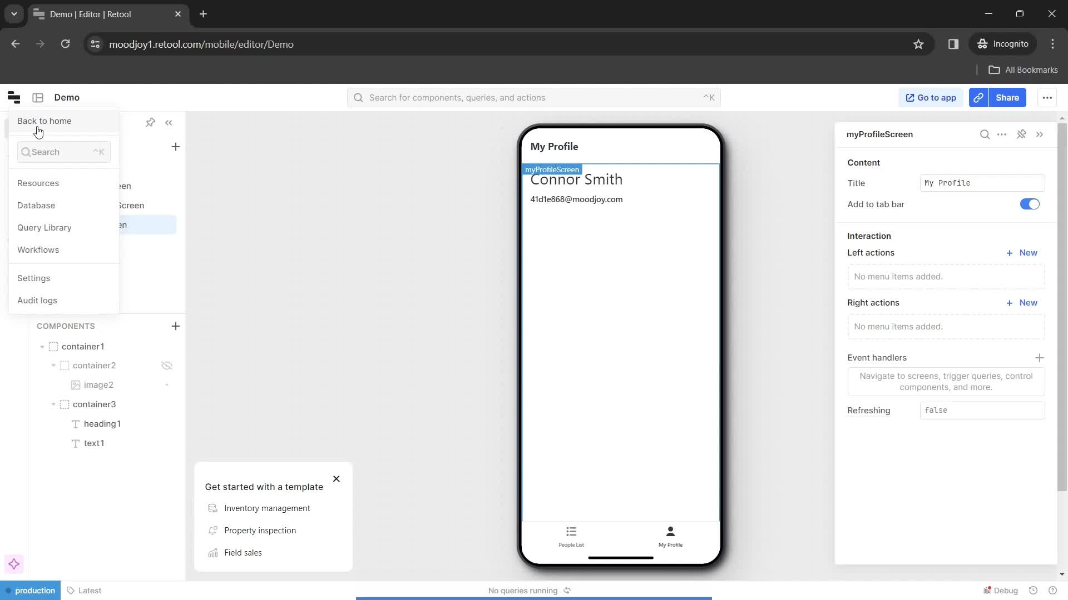Click the Share button icon

(x=980, y=97)
